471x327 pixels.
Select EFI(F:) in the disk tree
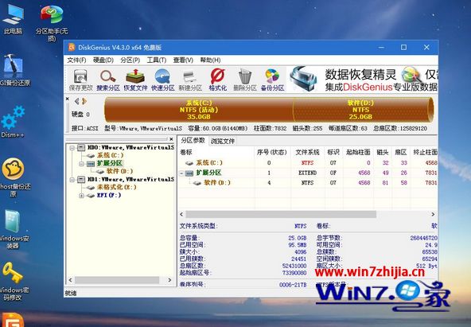click(109, 195)
